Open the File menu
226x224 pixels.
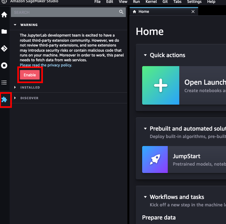pos(97,2)
